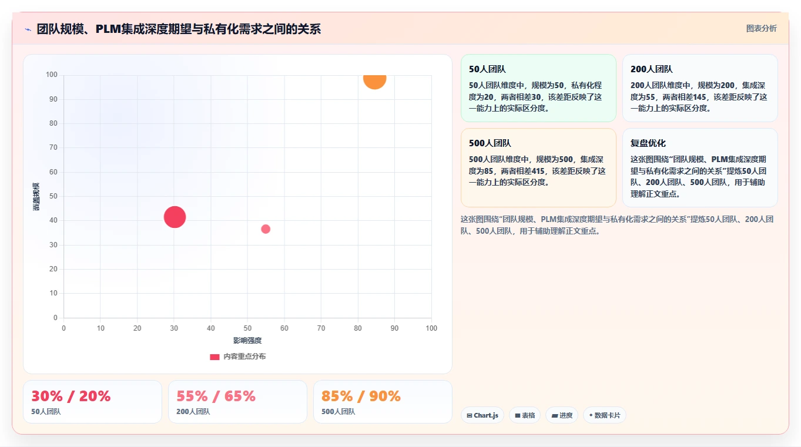Open the 200人团队 info card

point(700,88)
